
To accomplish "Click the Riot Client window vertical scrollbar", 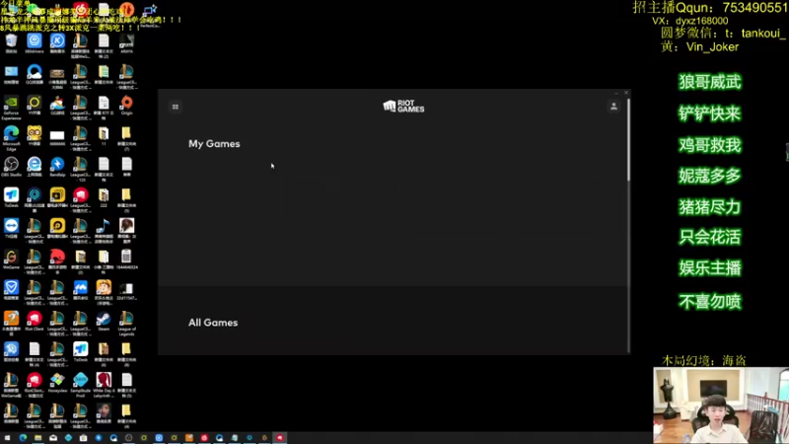I will point(628,140).
